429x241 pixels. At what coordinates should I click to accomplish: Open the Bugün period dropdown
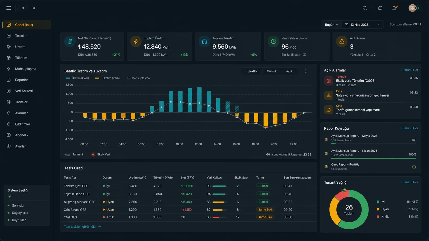[x=331, y=25]
